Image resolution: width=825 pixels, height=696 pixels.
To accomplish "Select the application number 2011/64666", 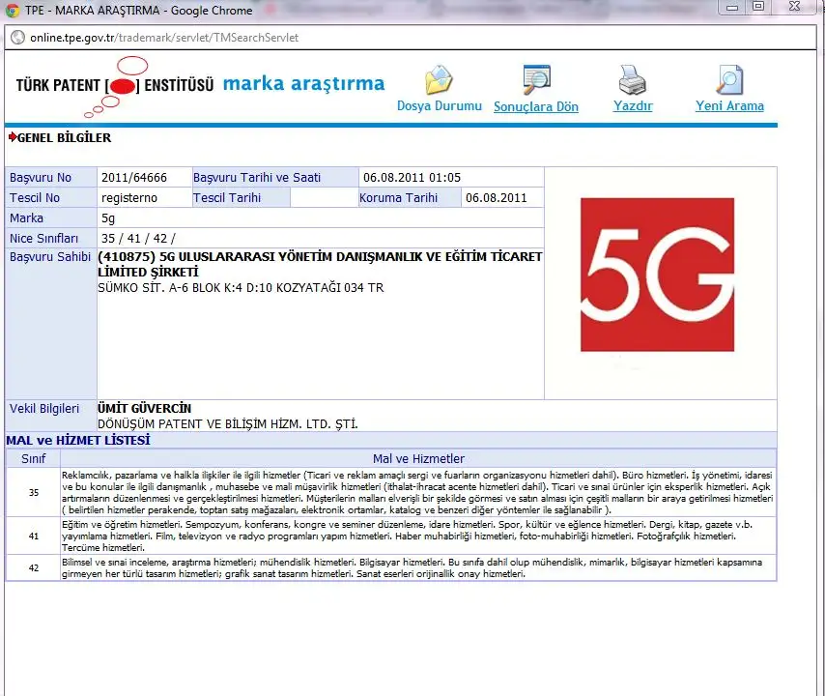I will 134,178.
